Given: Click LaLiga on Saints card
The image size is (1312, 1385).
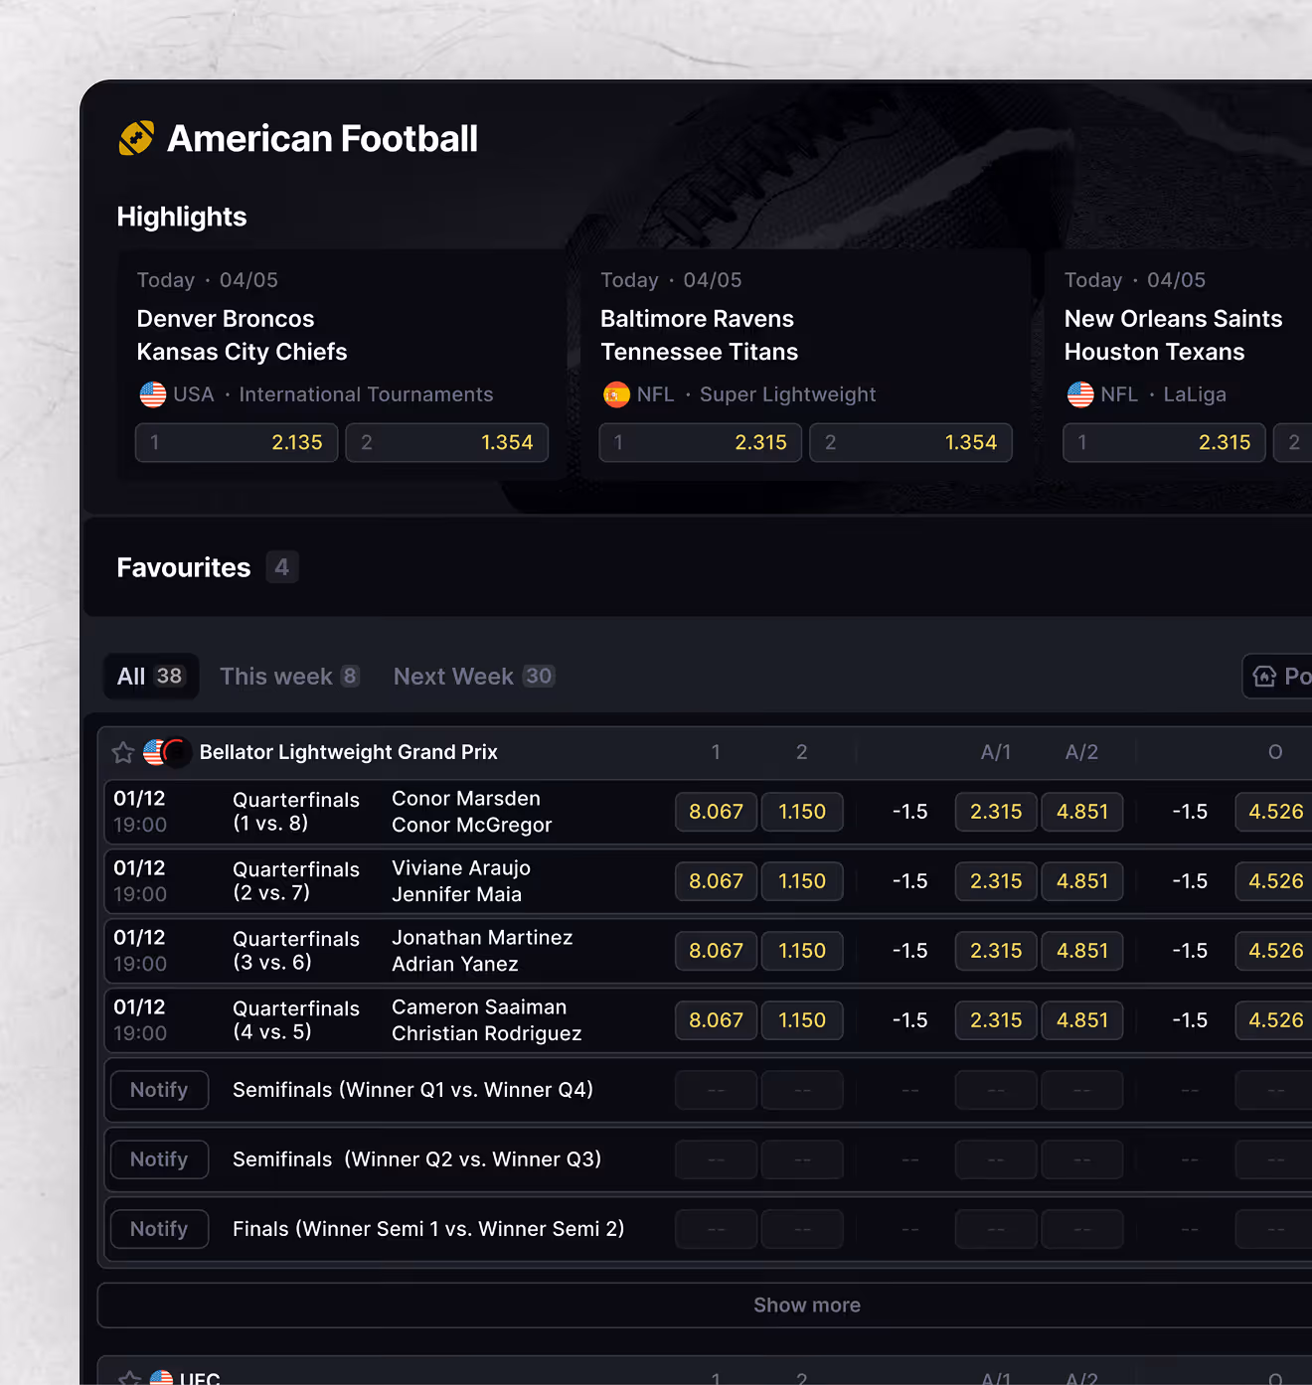Looking at the screenshot, I should tap(1195, 394).
